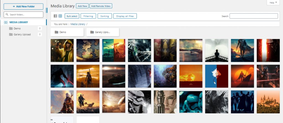283x123 pixels.
Task: Open the Demo folder card in main area
Action: pyautogui.click(x=67, y=32)
